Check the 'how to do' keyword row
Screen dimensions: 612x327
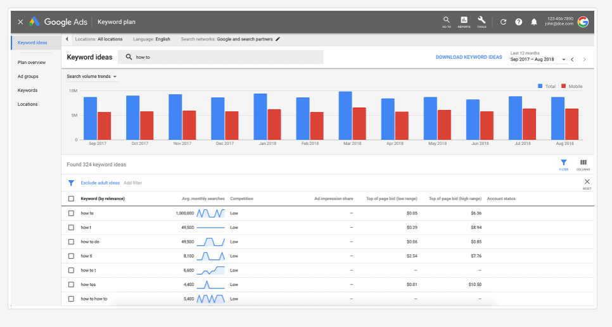point(71,242)
